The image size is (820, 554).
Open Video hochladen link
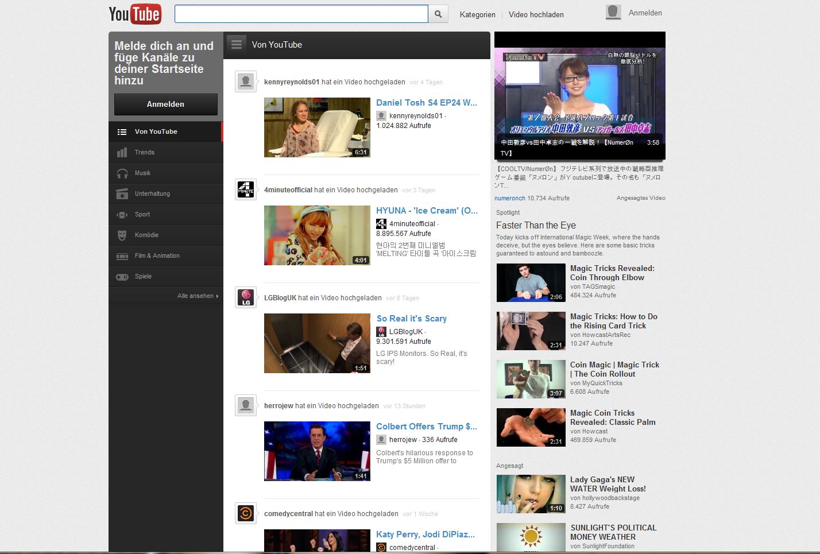(x=536, y=14)
